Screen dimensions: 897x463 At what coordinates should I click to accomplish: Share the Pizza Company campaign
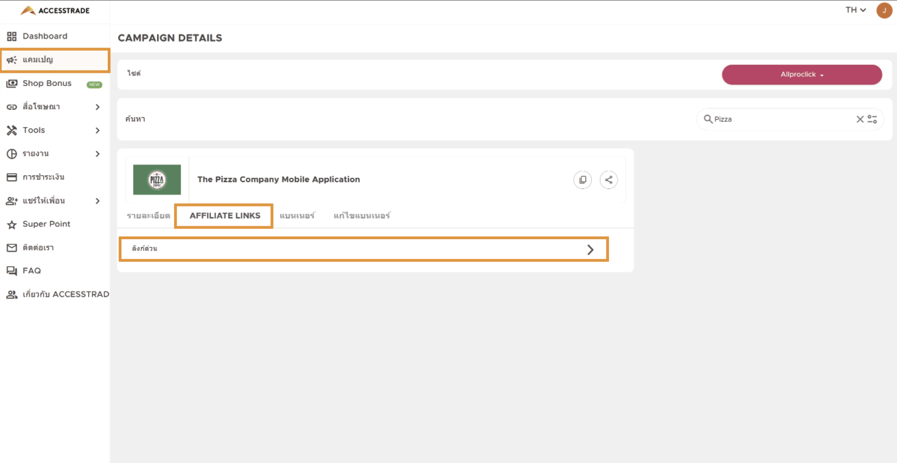coord(609,180)
